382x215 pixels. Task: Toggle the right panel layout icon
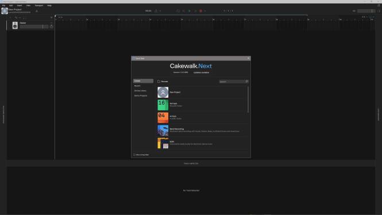[x=379, y=11]
